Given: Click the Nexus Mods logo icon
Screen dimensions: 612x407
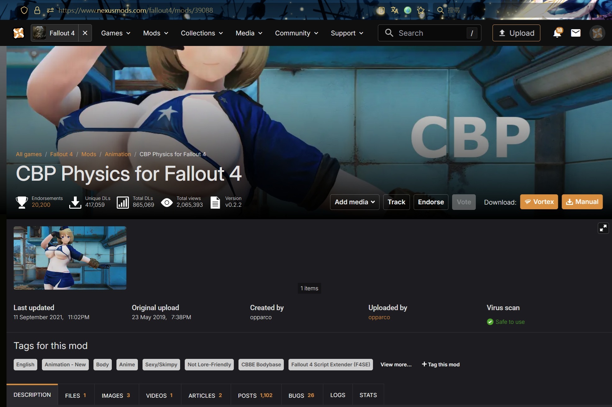Looking at the screenshot, I should (x=19, y=33).
